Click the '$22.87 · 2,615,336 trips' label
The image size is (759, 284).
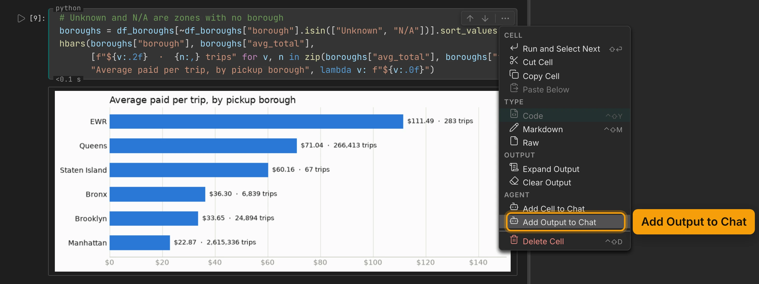click(x=215, y=242)
